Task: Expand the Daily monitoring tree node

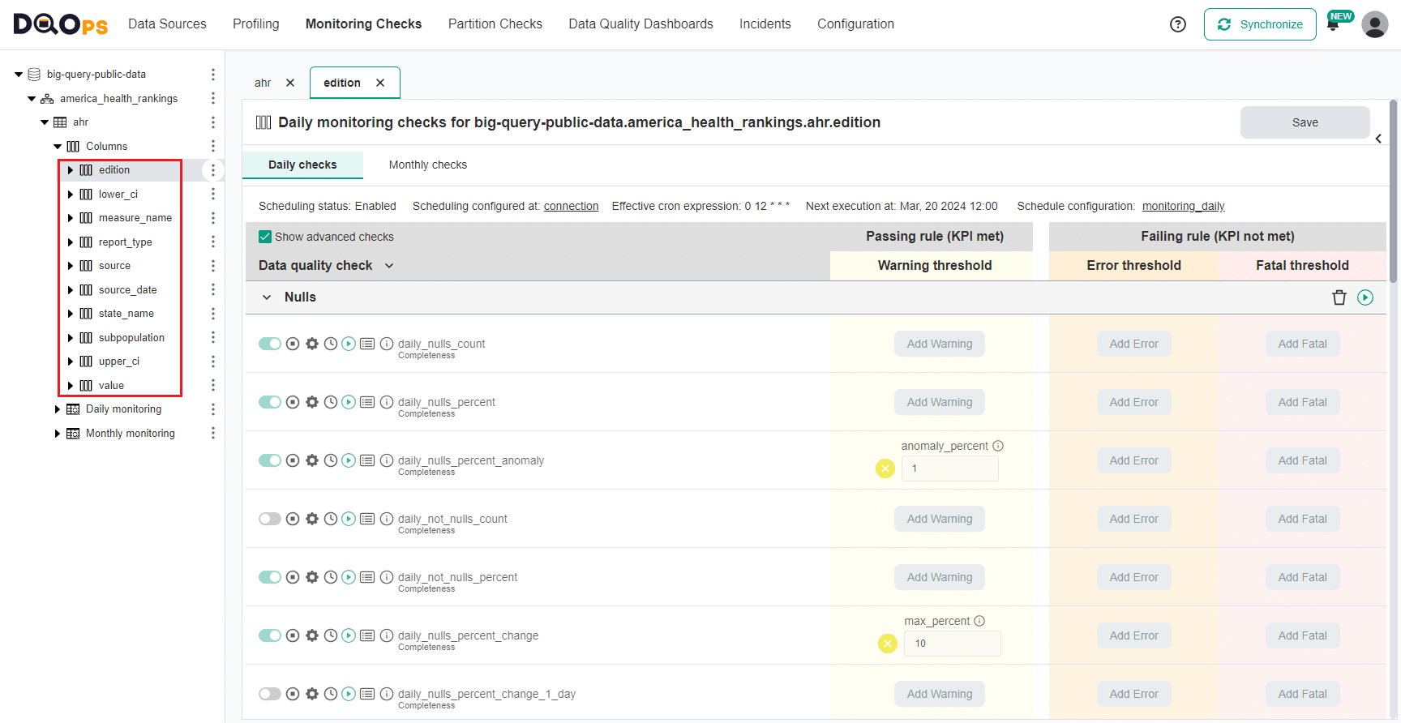Action: 58,409
